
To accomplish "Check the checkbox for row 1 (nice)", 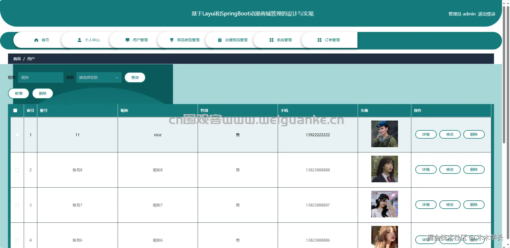I will point(17,135).
